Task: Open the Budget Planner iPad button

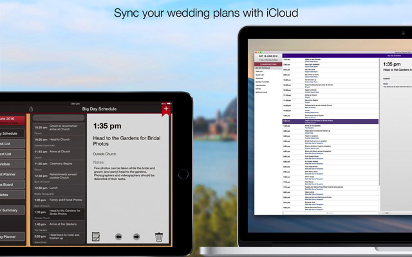Action: click(x=12, y=174)
